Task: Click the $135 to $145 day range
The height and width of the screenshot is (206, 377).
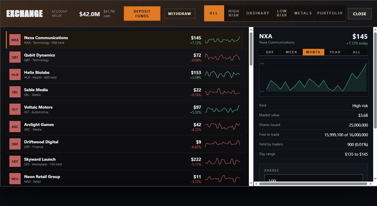Action: click(356, 154)
